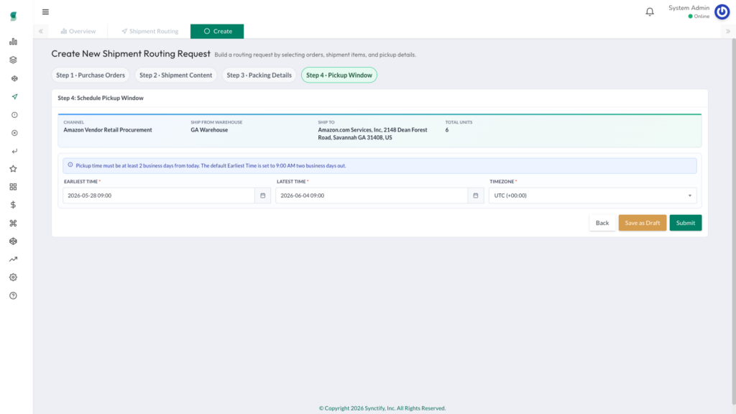Screen dimensions: 736x414
Task: Expand the Timezone UTC dropdown
Action: tap(592, 195)
